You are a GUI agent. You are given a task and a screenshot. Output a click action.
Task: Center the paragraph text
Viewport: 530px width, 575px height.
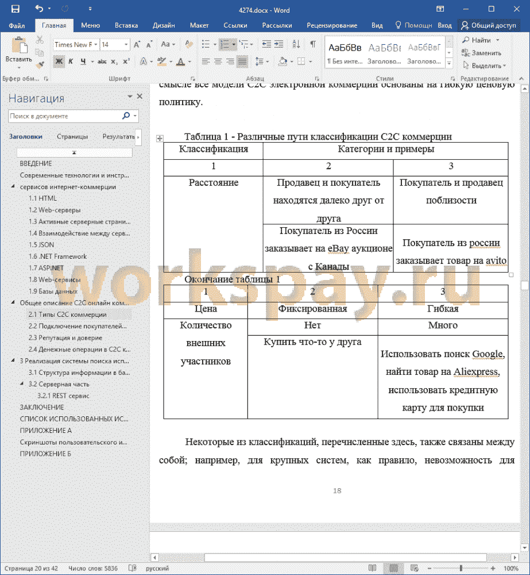(x=218, y=62)
